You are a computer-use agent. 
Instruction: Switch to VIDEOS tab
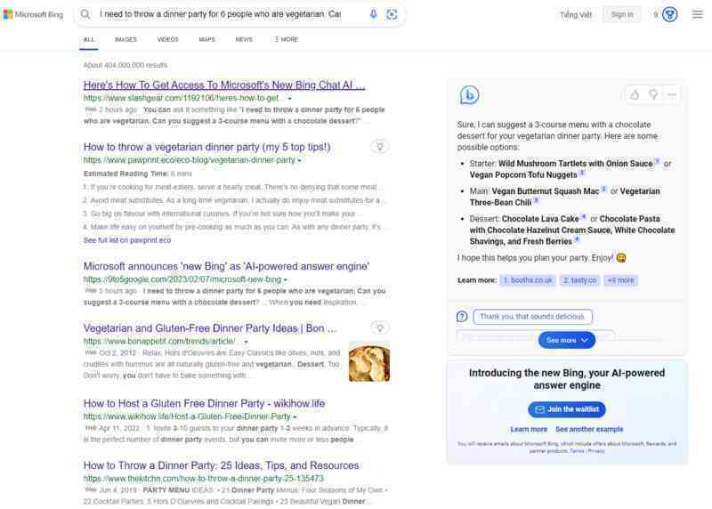[x=168, y=39]
